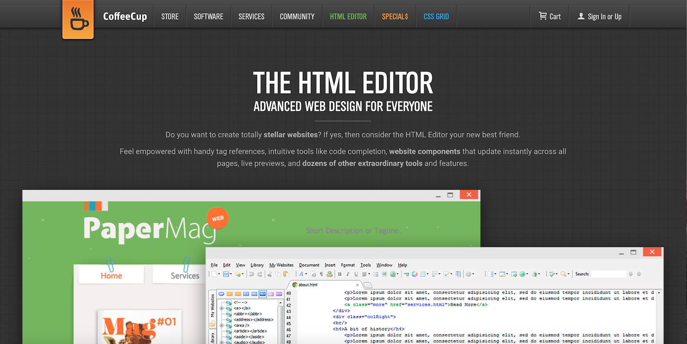The height and width of the screenshot is (344, 687).
Task: Close the about.html tab with its x
Action: [x=357, y=285]
